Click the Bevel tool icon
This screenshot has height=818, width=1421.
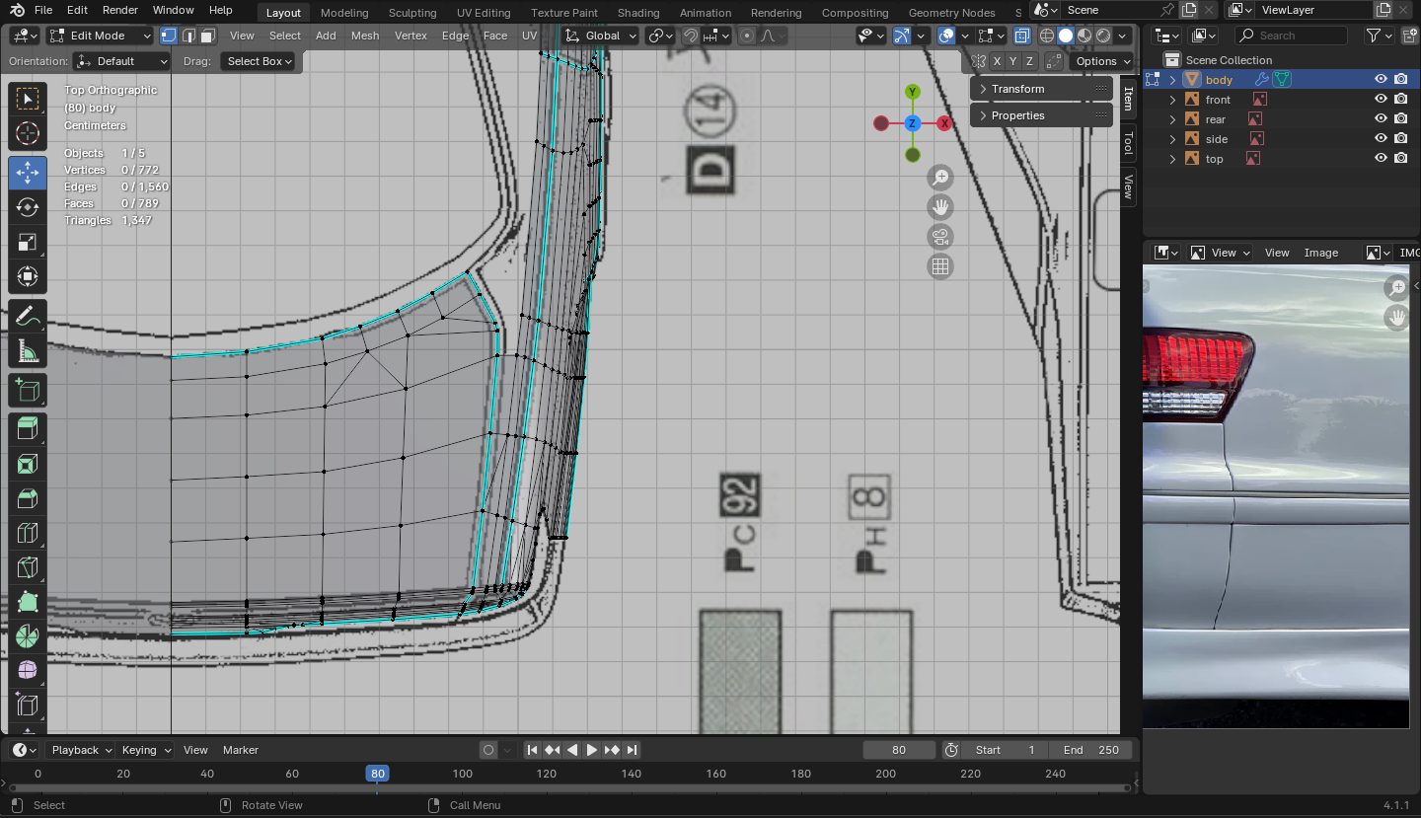pyautogui.click(x=28, y=498)
